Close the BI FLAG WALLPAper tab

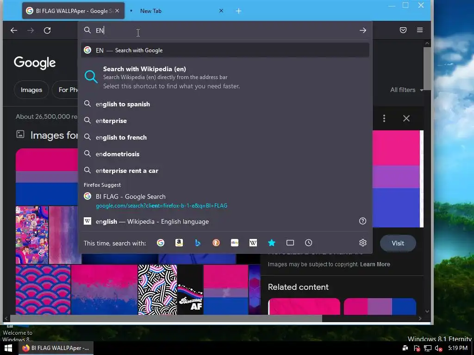pos(117,11)
